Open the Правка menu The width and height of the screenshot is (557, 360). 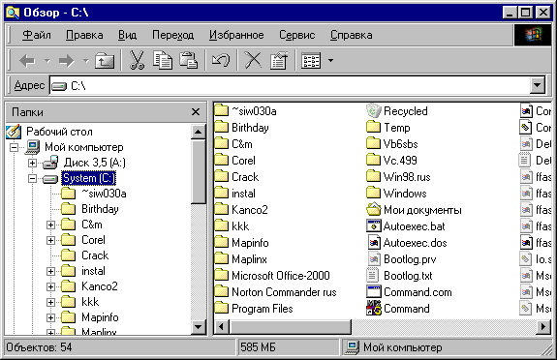pos(84,35)
